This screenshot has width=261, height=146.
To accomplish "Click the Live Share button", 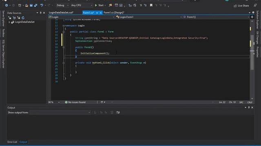I will (x=241, y=6).
